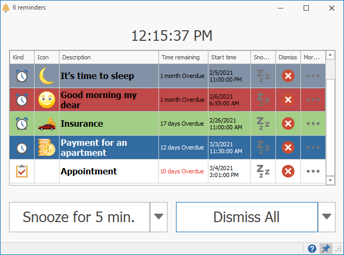Dismiss the "Good morning my dear" reminder

288,100
